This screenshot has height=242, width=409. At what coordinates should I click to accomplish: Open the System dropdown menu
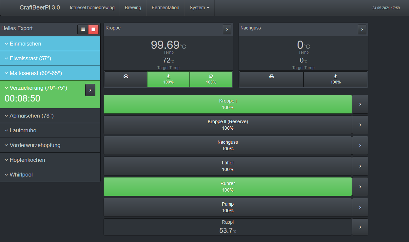(199, 8)
